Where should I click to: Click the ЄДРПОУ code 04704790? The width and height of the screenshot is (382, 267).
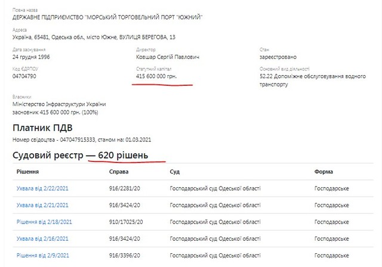26,76
